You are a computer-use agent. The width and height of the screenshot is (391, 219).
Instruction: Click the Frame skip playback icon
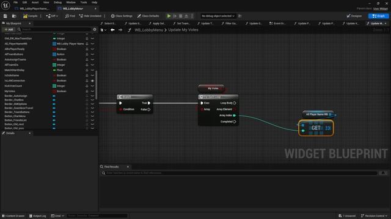point(175,16)
